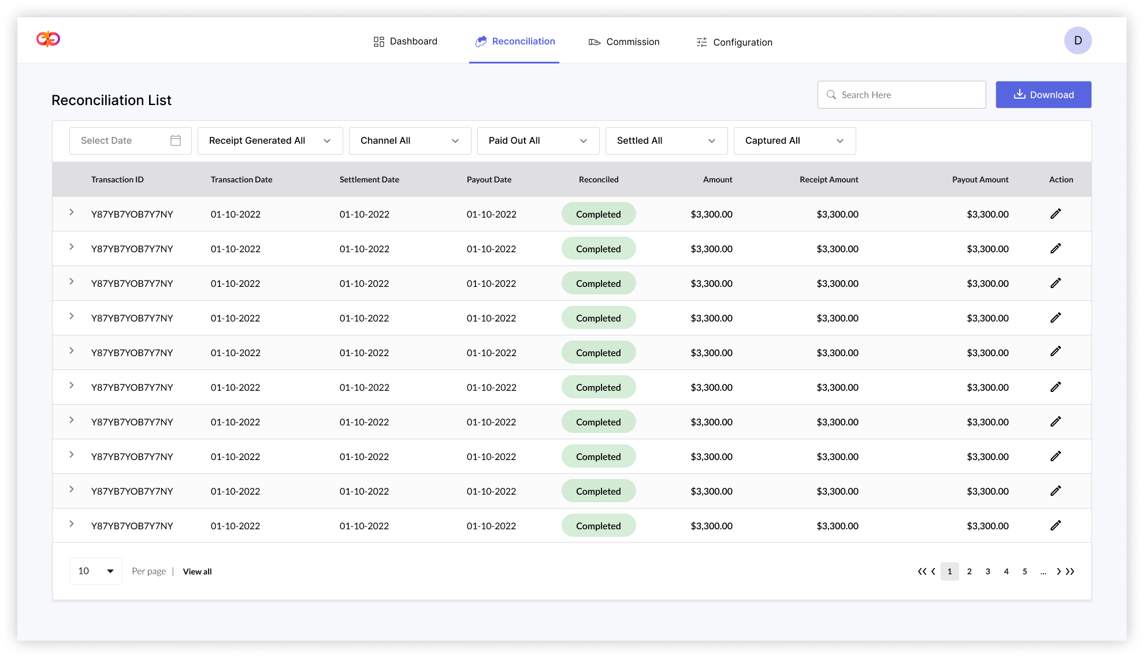Viewport: 1144px width, 658px height.
Task: Click the Download button
Action: pyautogui.click(x=1043, y=95)
